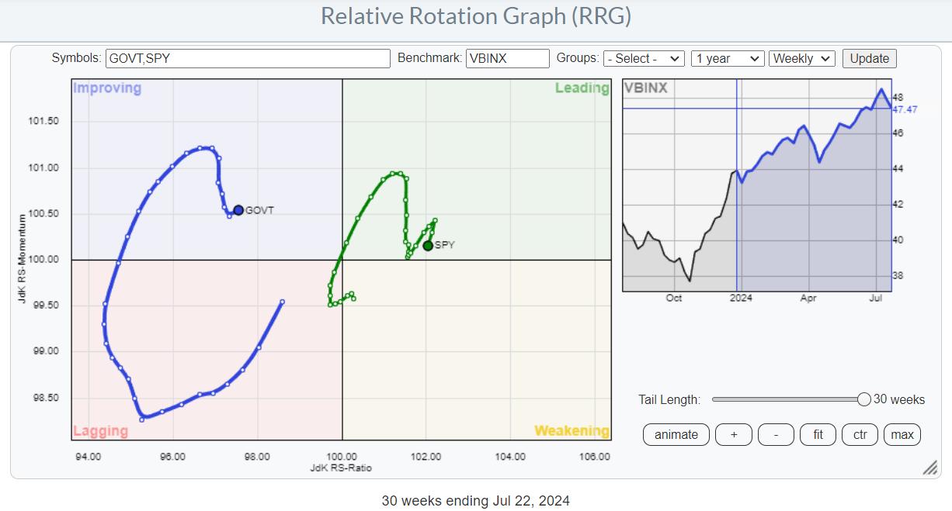Center the chart with ctr button

pyautogui.click(x=860, y=434)
